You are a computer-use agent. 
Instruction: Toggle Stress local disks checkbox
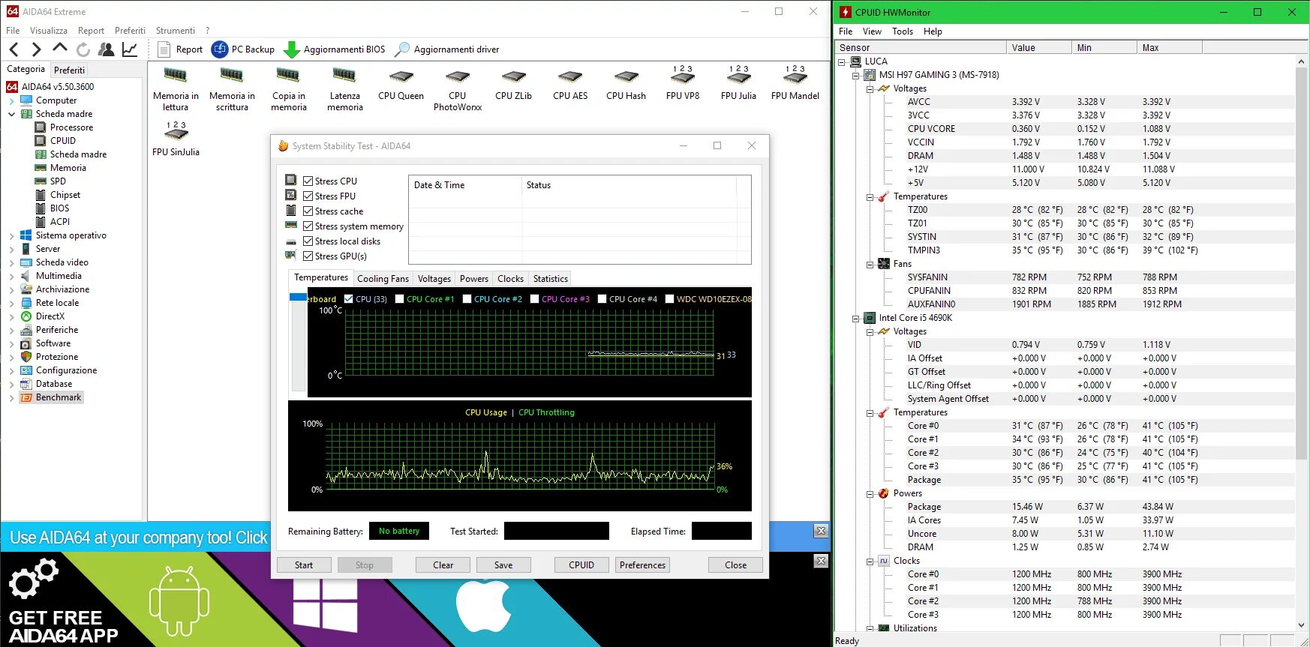(x=308, y=241)
